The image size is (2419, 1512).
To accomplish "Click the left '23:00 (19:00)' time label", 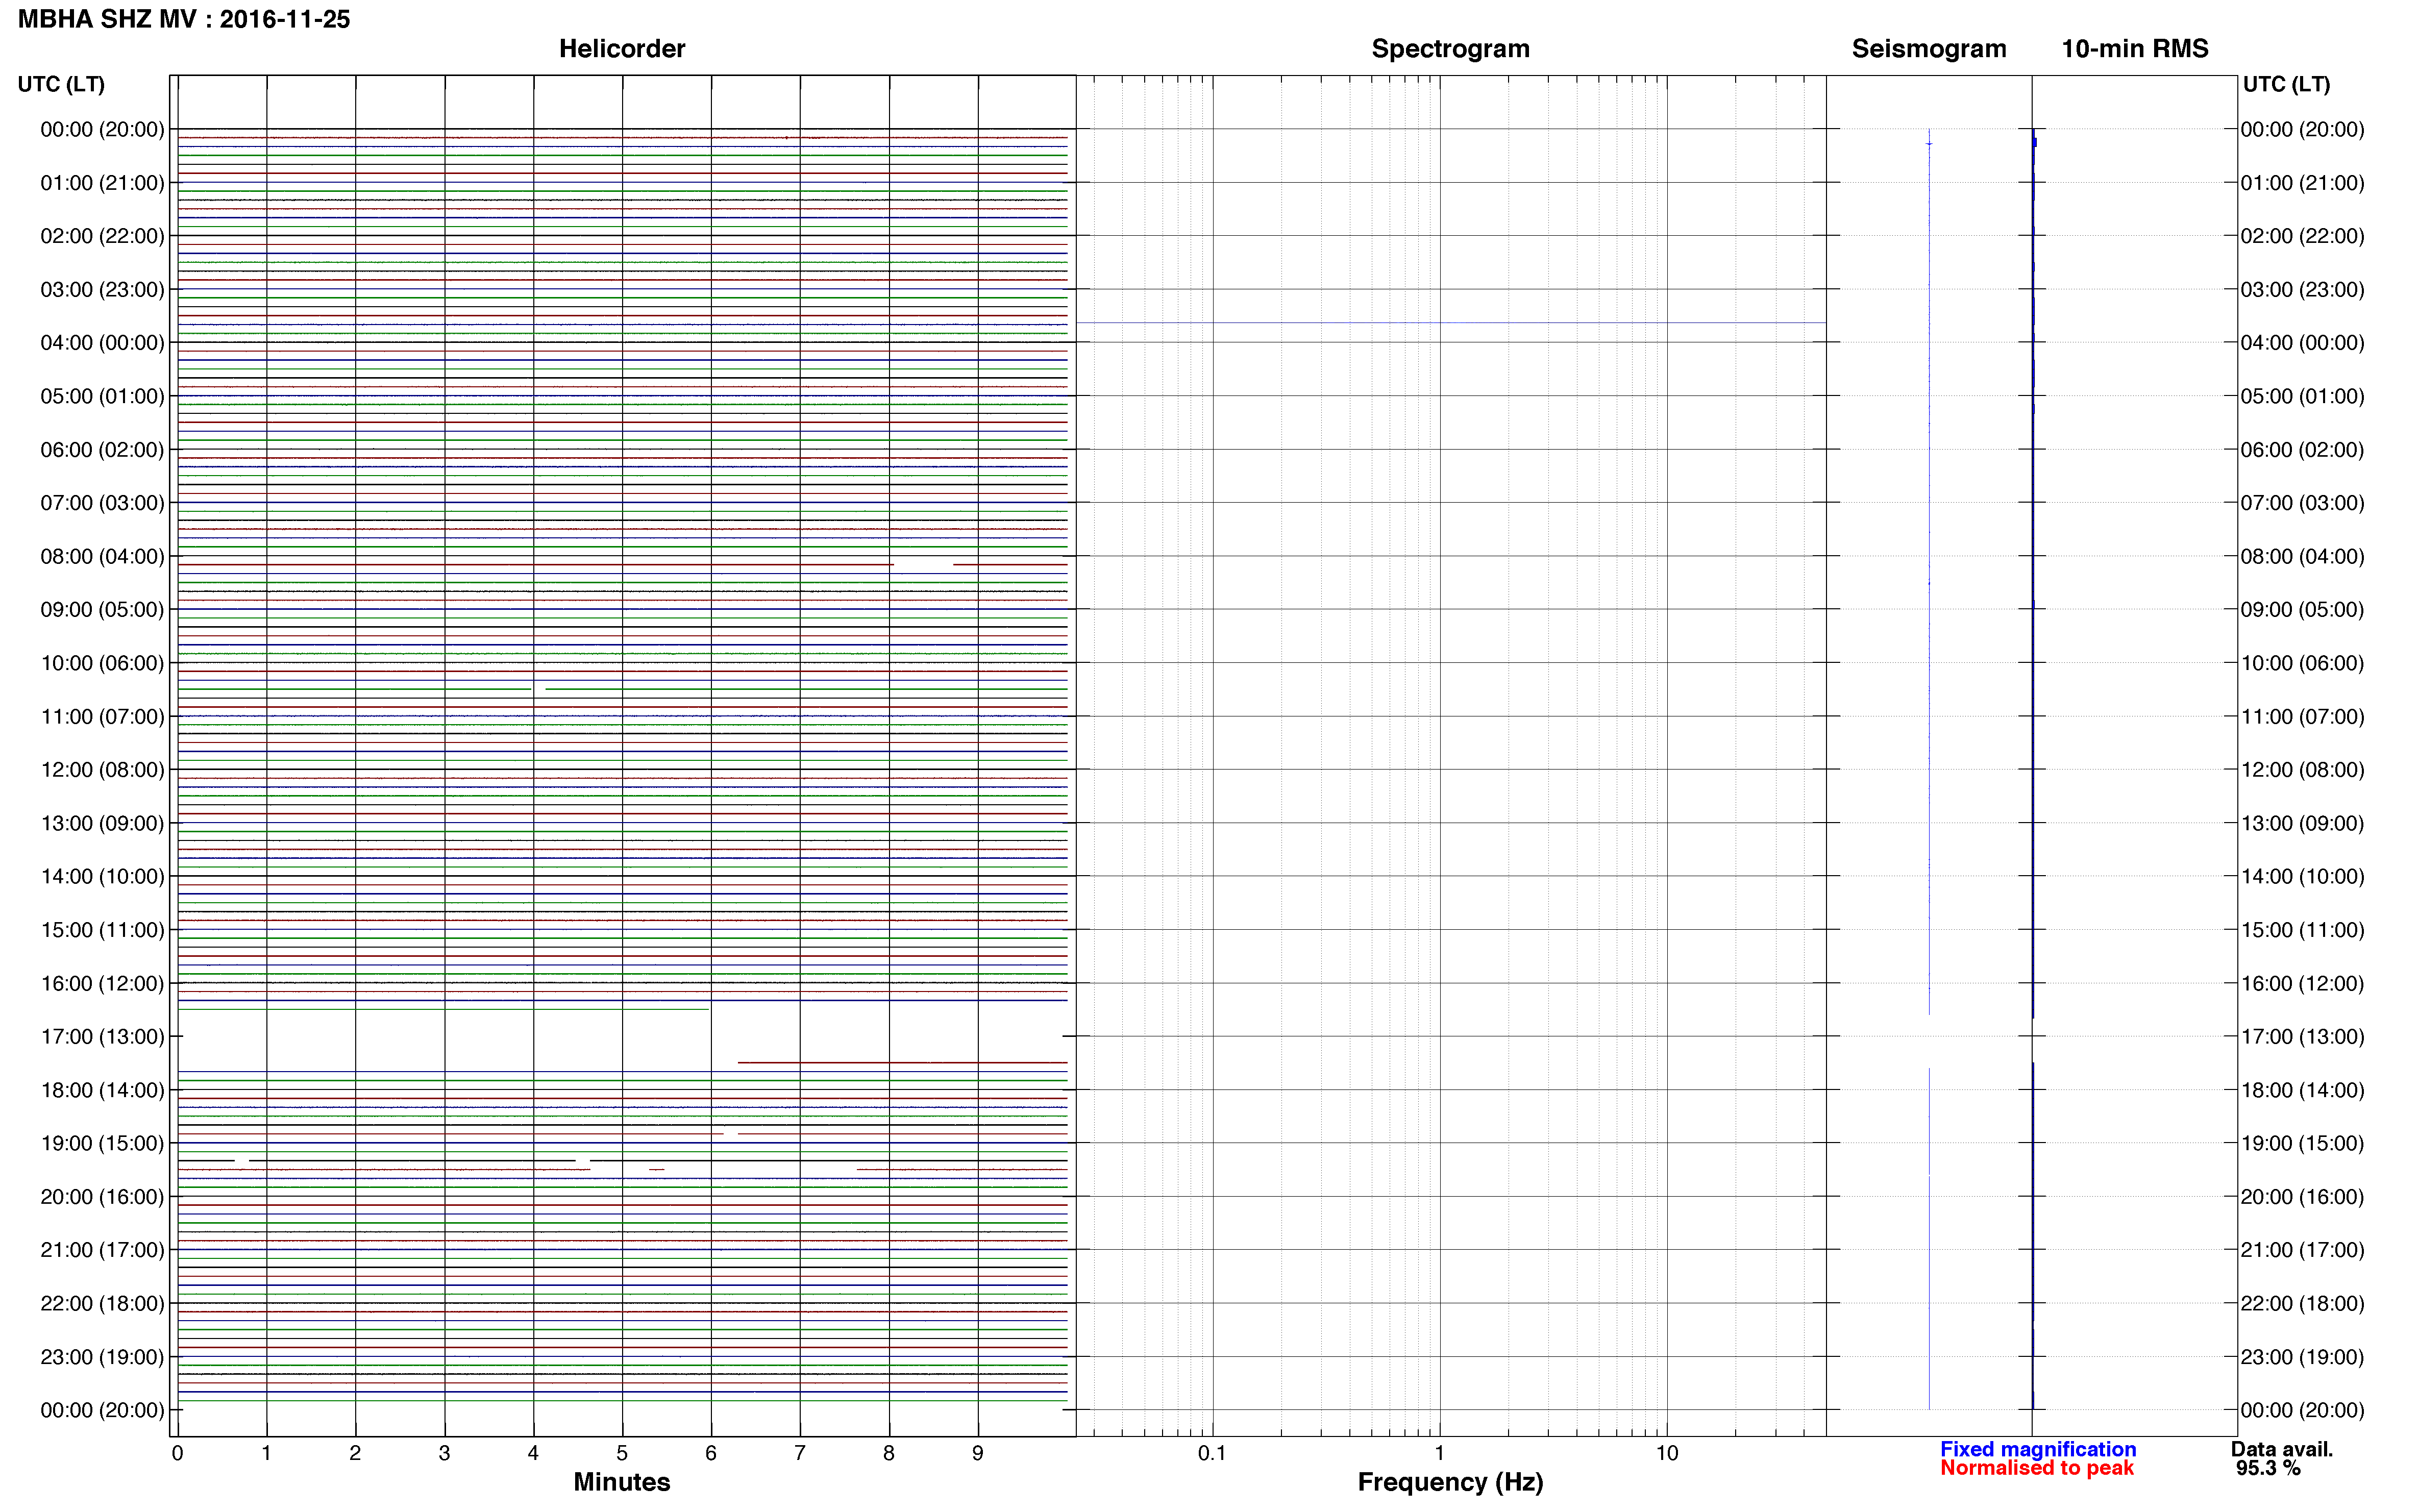I will click(102, 1357).
